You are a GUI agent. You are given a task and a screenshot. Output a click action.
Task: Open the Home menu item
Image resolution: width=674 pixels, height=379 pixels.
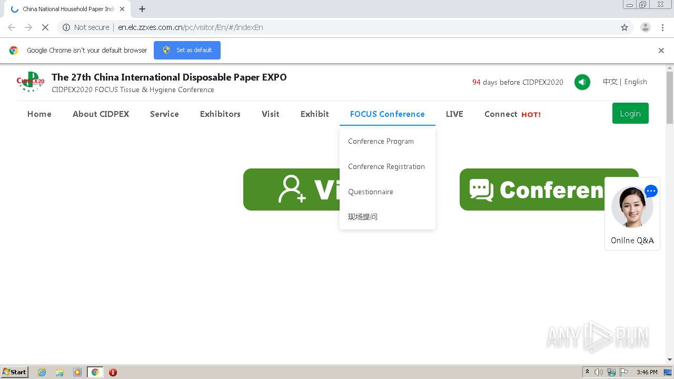(x=39, y=114)
